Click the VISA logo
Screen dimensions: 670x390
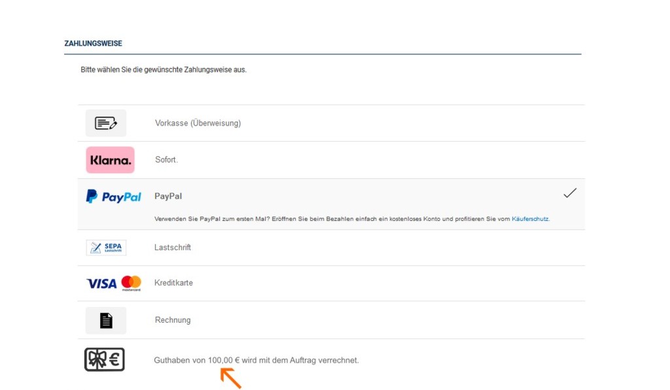pos(101,284)
